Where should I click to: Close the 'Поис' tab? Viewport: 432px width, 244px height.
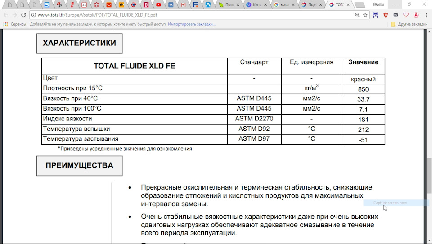click(x=238, y=4)
